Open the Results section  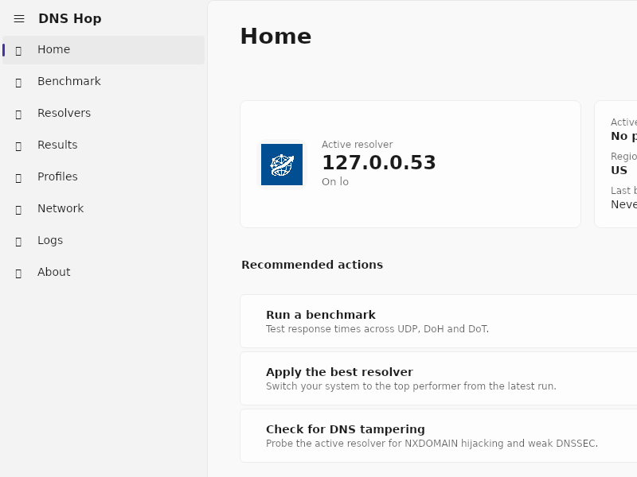pyautogui.click(x=104, y=145)
